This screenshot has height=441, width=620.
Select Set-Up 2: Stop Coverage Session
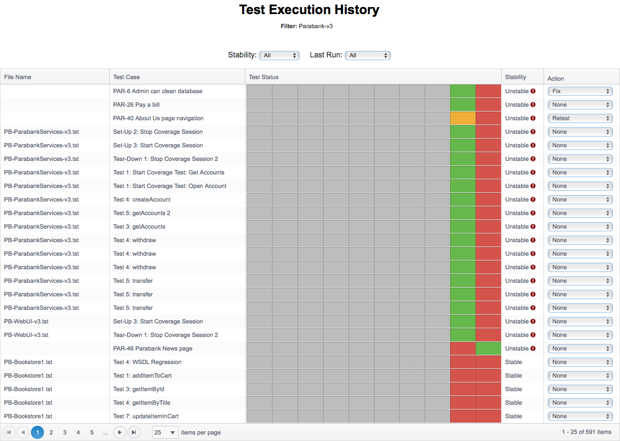[158, 132]
